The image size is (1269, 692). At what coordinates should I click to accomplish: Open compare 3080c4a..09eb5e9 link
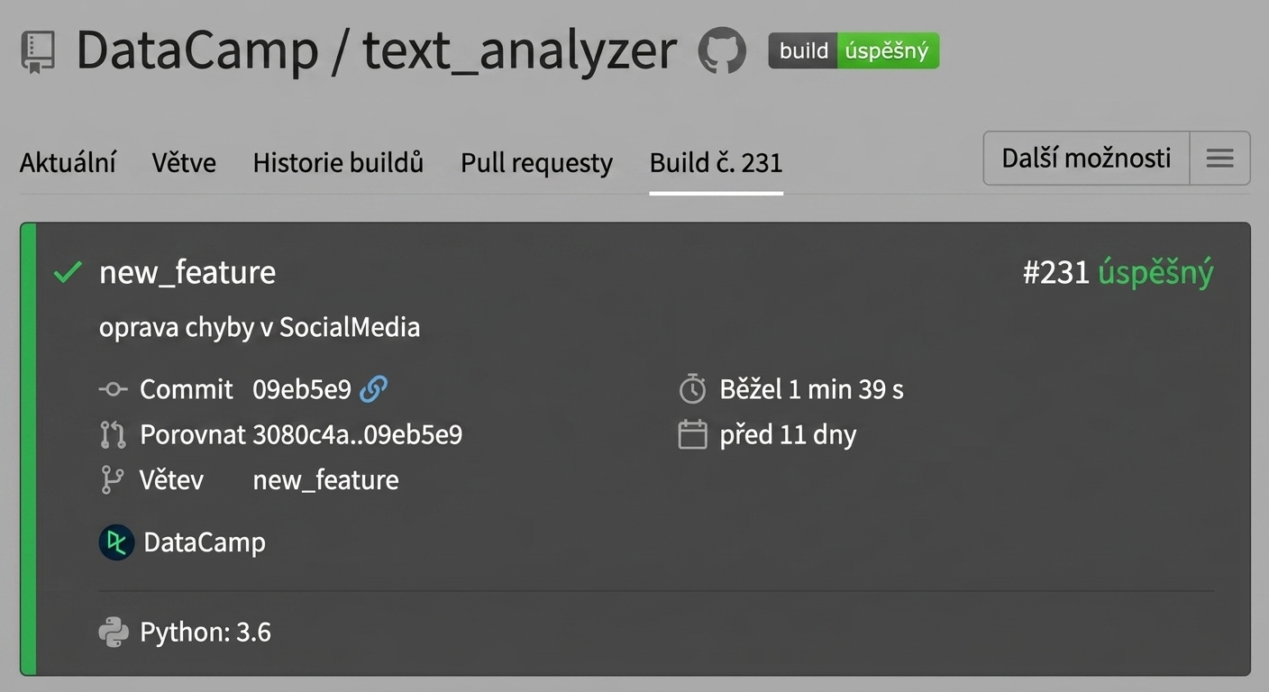point(357,435)
